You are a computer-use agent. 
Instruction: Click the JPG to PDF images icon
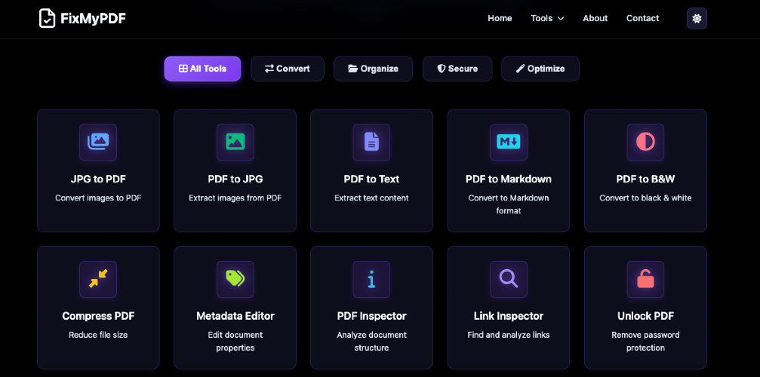click(98, 142)
